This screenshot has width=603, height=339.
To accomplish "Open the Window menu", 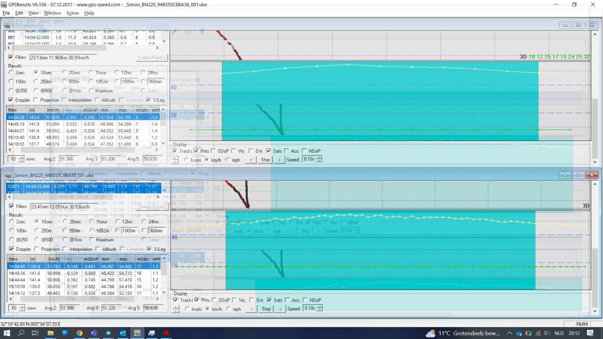I will click(52, 13).
